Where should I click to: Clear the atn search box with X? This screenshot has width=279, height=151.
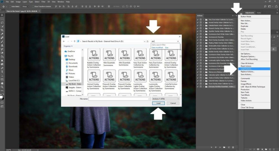pyautogui.click(x=178, y=41)
